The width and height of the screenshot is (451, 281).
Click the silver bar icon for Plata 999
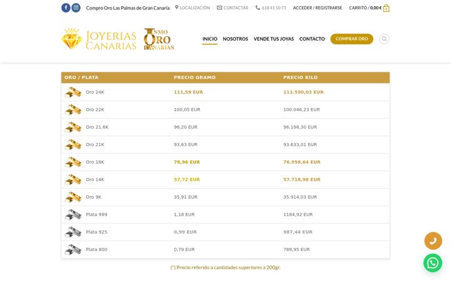pyautogui.click(x=73, y=215)
